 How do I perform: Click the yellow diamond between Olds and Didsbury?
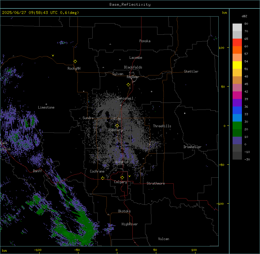click(117, 126)
